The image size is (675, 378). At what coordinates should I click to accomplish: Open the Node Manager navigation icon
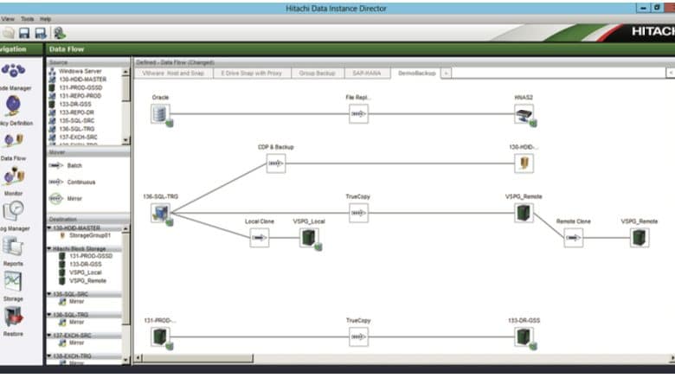[13, 71]
